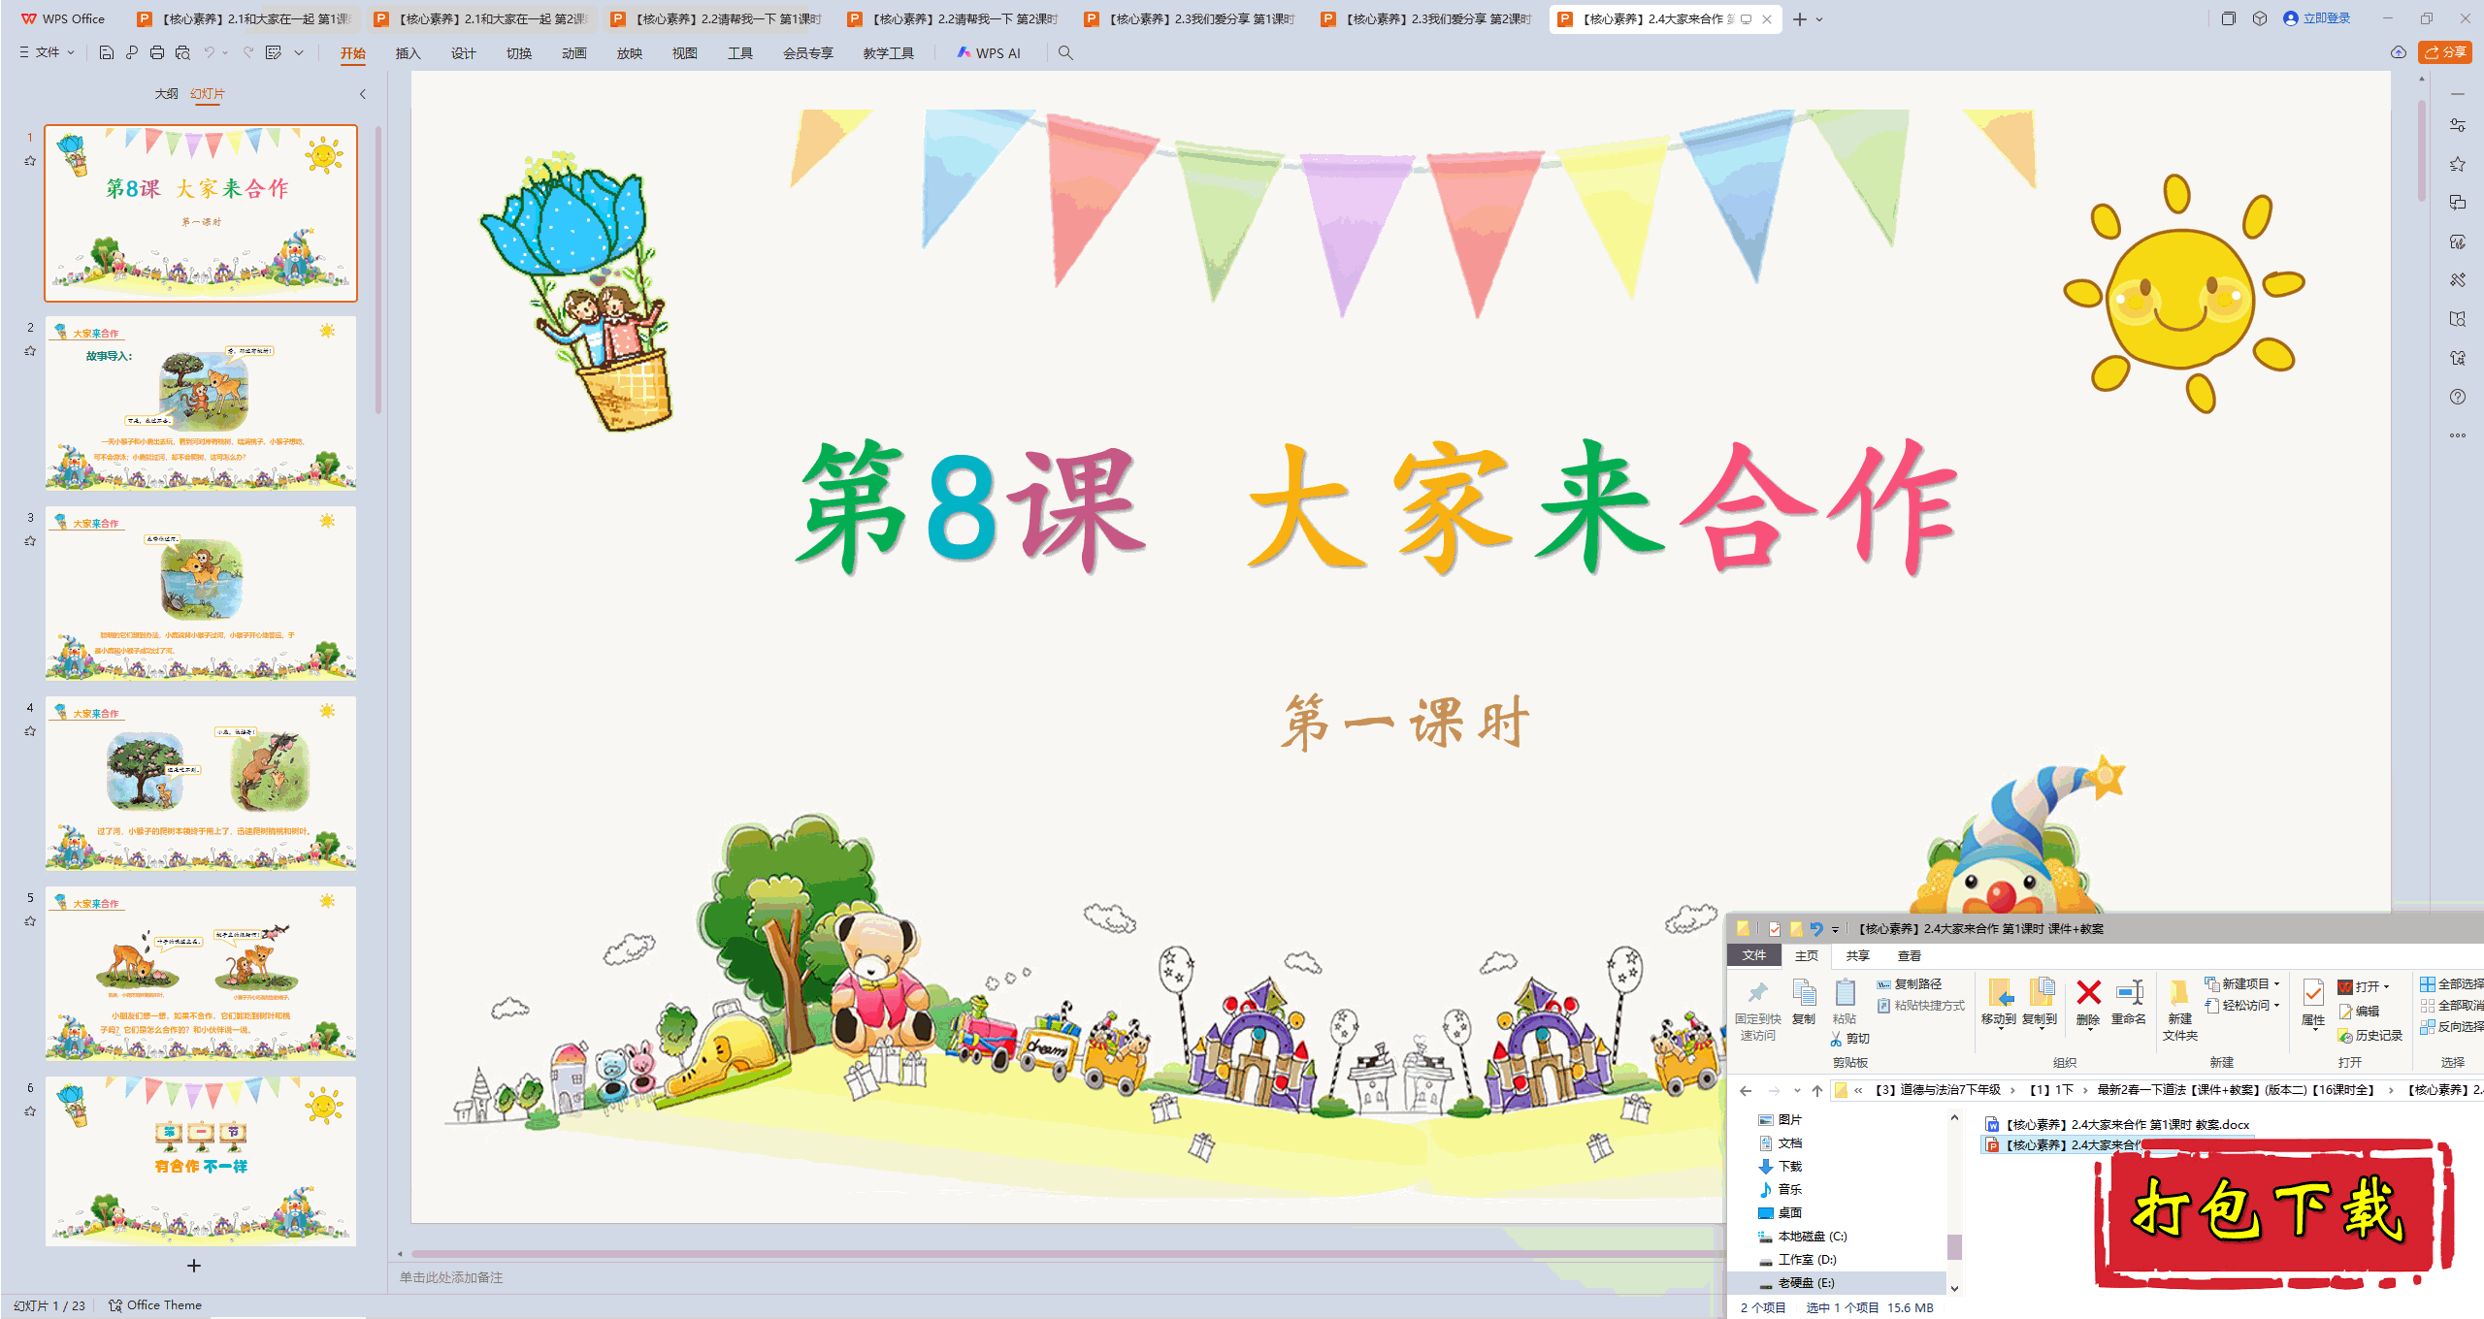Open the animation star icon in right sidebar
The image size is (2484, 1319).
tap(2458, 164)
